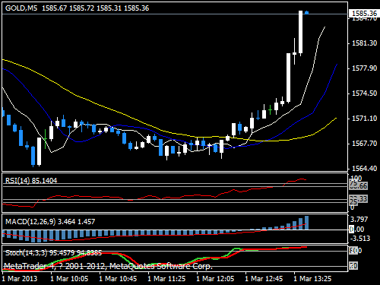Click the 1 Mar 13:25 time label
380x285 pixels.
(312, 279)
